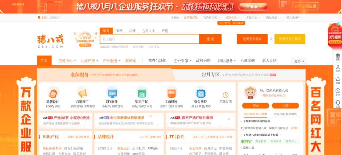The width and height of the screenshot is (342, 155).
Task: Click the [切换城市] link
Action: tap(54, 18)
